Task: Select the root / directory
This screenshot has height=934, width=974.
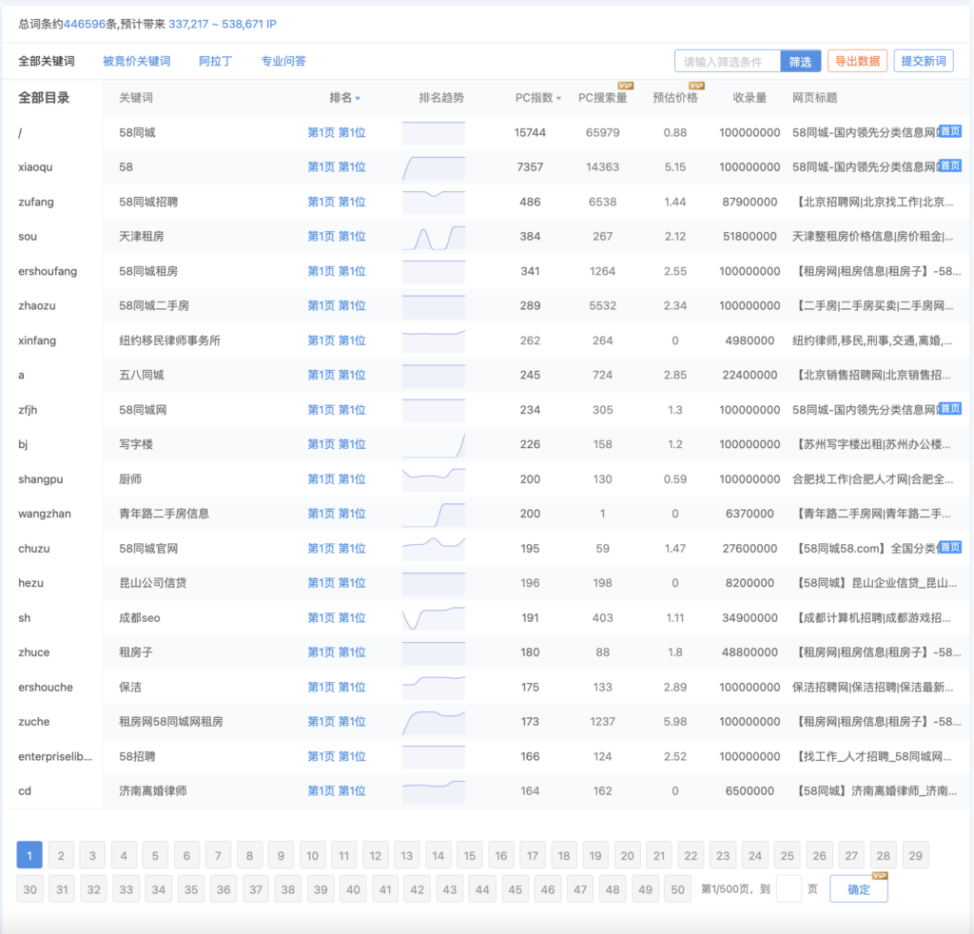Action: pos(21,133)
